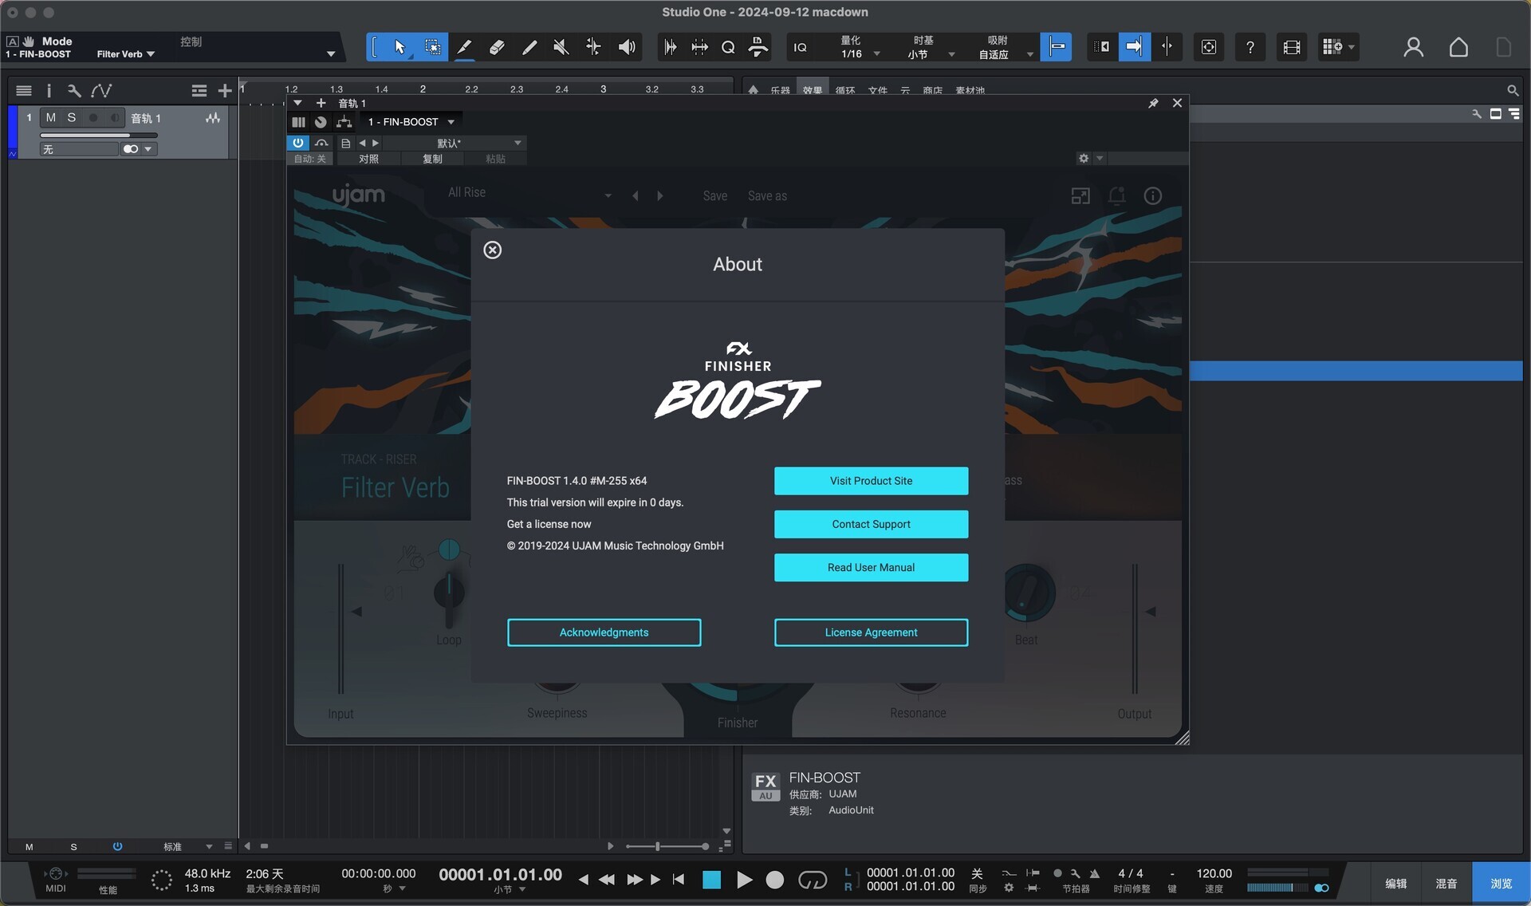Arm record on track 1
This screenshot has height=906, width=1531.
point(93,117)
